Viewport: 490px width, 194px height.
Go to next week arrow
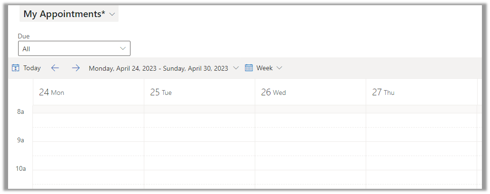click(x=76, y=68)
